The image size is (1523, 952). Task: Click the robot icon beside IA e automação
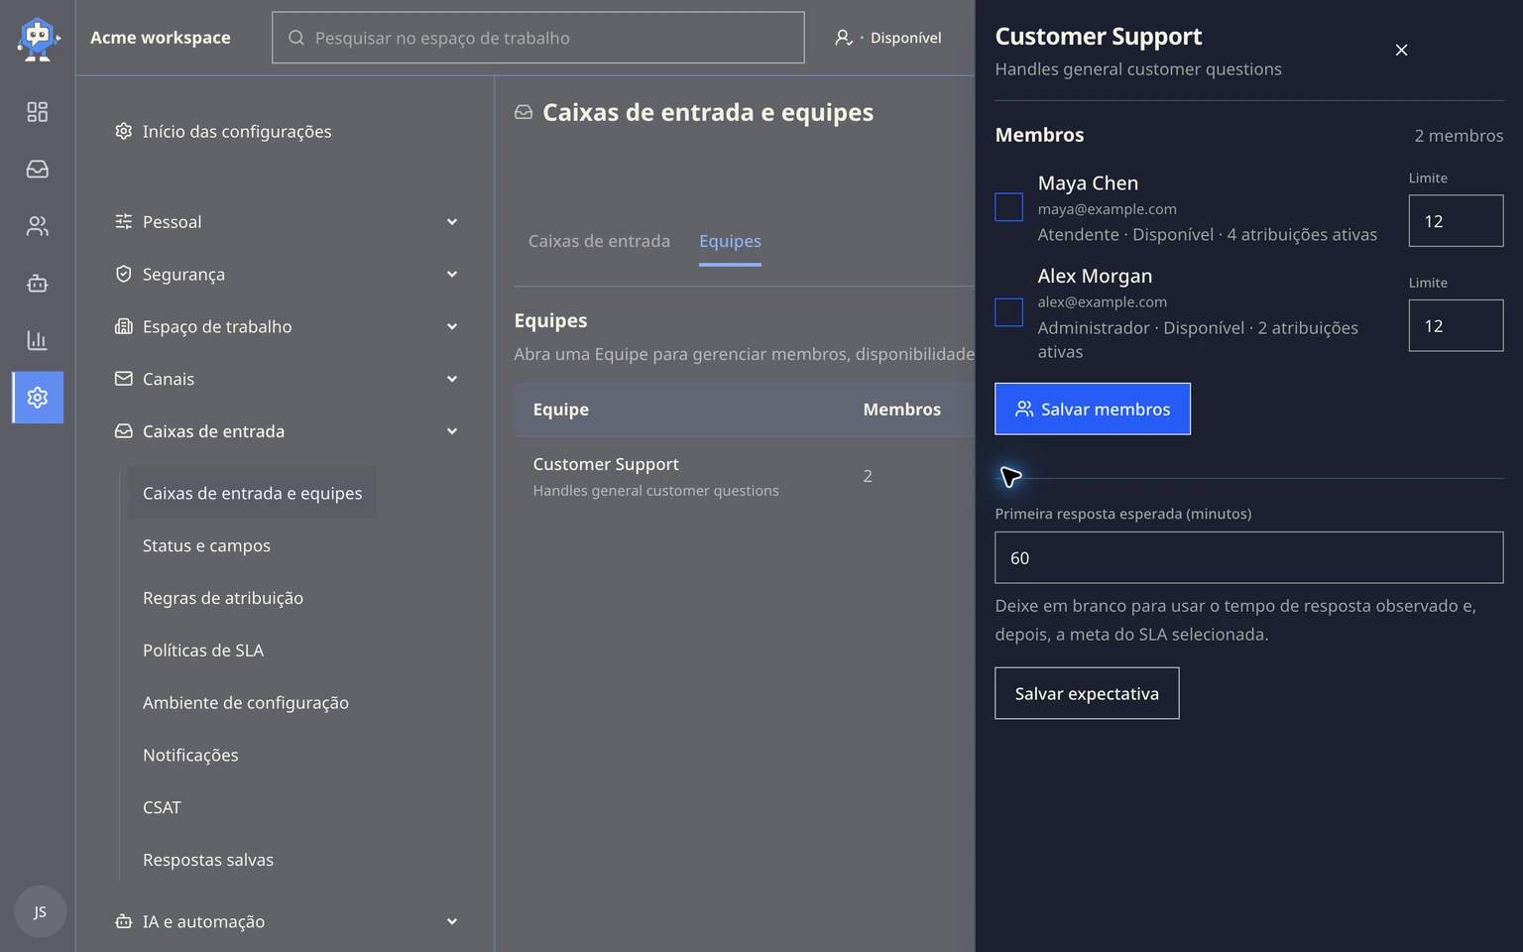pyautogui.click(x=123, y=921)
